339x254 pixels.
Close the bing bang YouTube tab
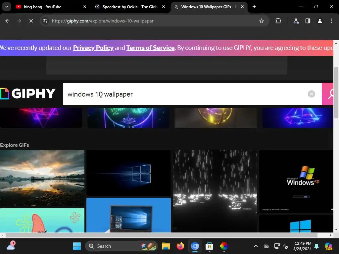pyautogui.click(x=85, y=7)
